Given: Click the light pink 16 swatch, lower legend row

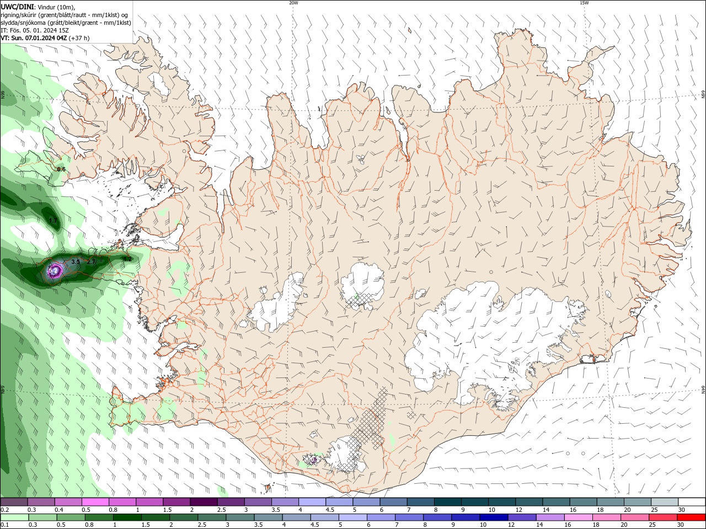Looking at the screenshot, I should click(577, 517).
